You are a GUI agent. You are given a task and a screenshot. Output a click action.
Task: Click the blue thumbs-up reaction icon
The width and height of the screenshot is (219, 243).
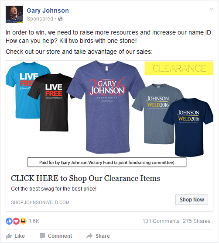pos(9,221)
